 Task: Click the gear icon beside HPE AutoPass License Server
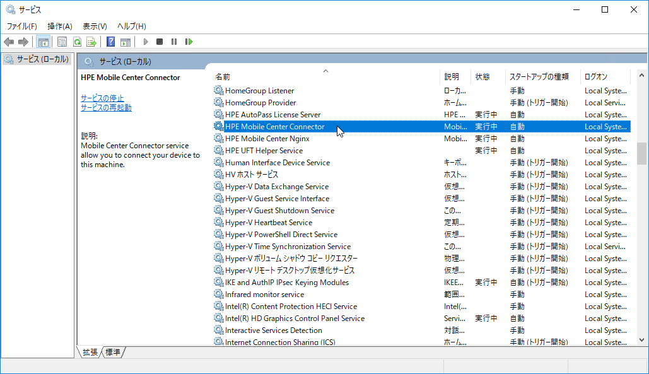click(x=218, y=114)
